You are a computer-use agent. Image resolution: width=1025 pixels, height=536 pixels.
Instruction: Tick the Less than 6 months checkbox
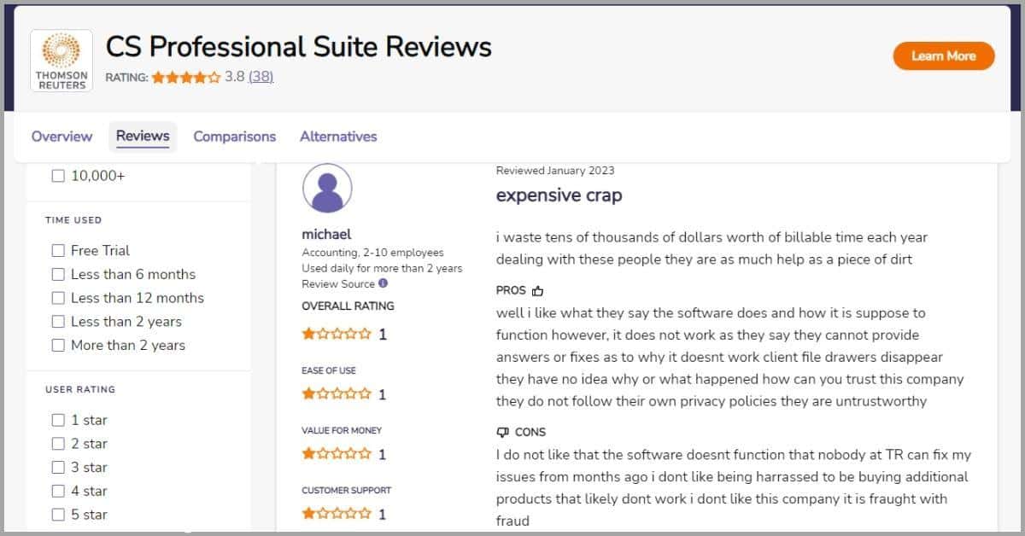[x=58, y=274]
